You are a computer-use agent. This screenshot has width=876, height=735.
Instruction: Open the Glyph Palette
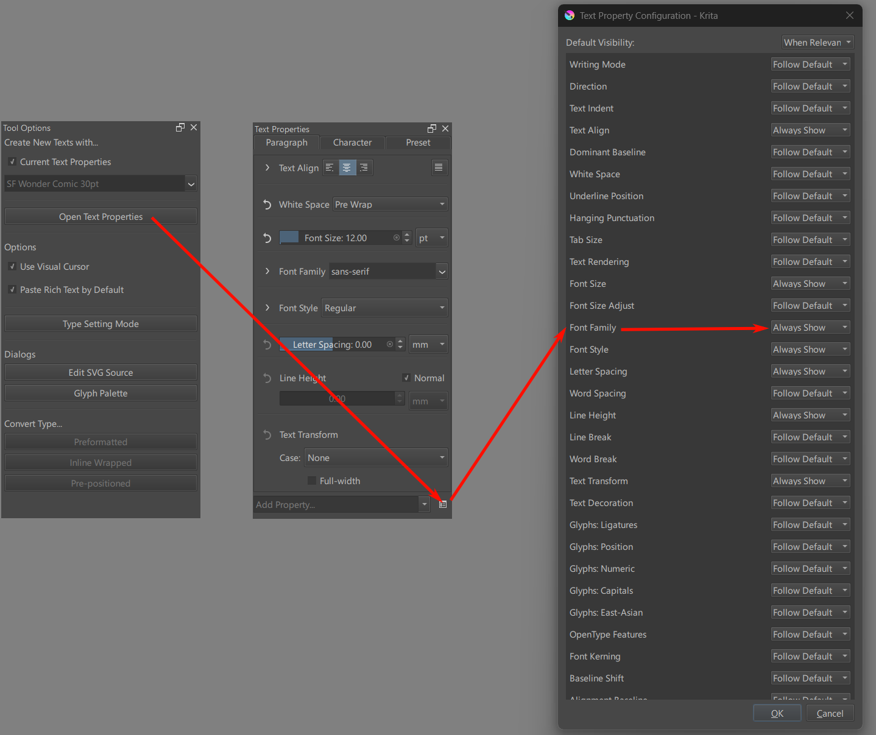101,393
